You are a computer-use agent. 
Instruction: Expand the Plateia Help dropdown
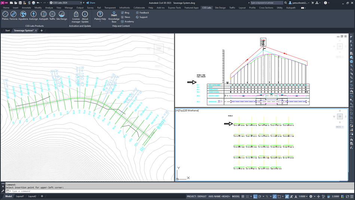(100, 21)
